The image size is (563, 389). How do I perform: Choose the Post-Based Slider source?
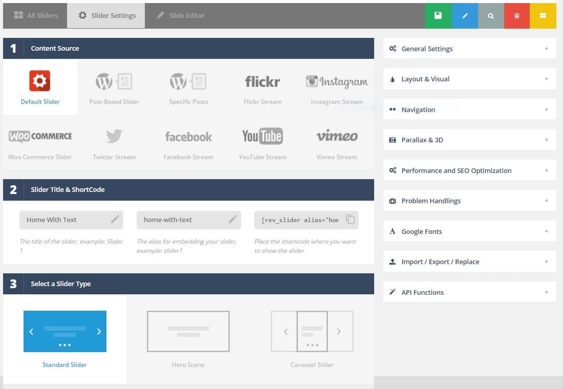click(114, 88)
